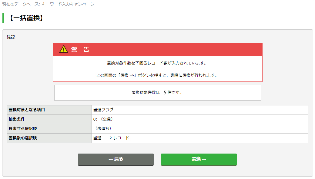The image size is (315, 179).
Task: Click the この画面の「置換 →」ボタンを押すと message line
Action: tap(157, 75)
